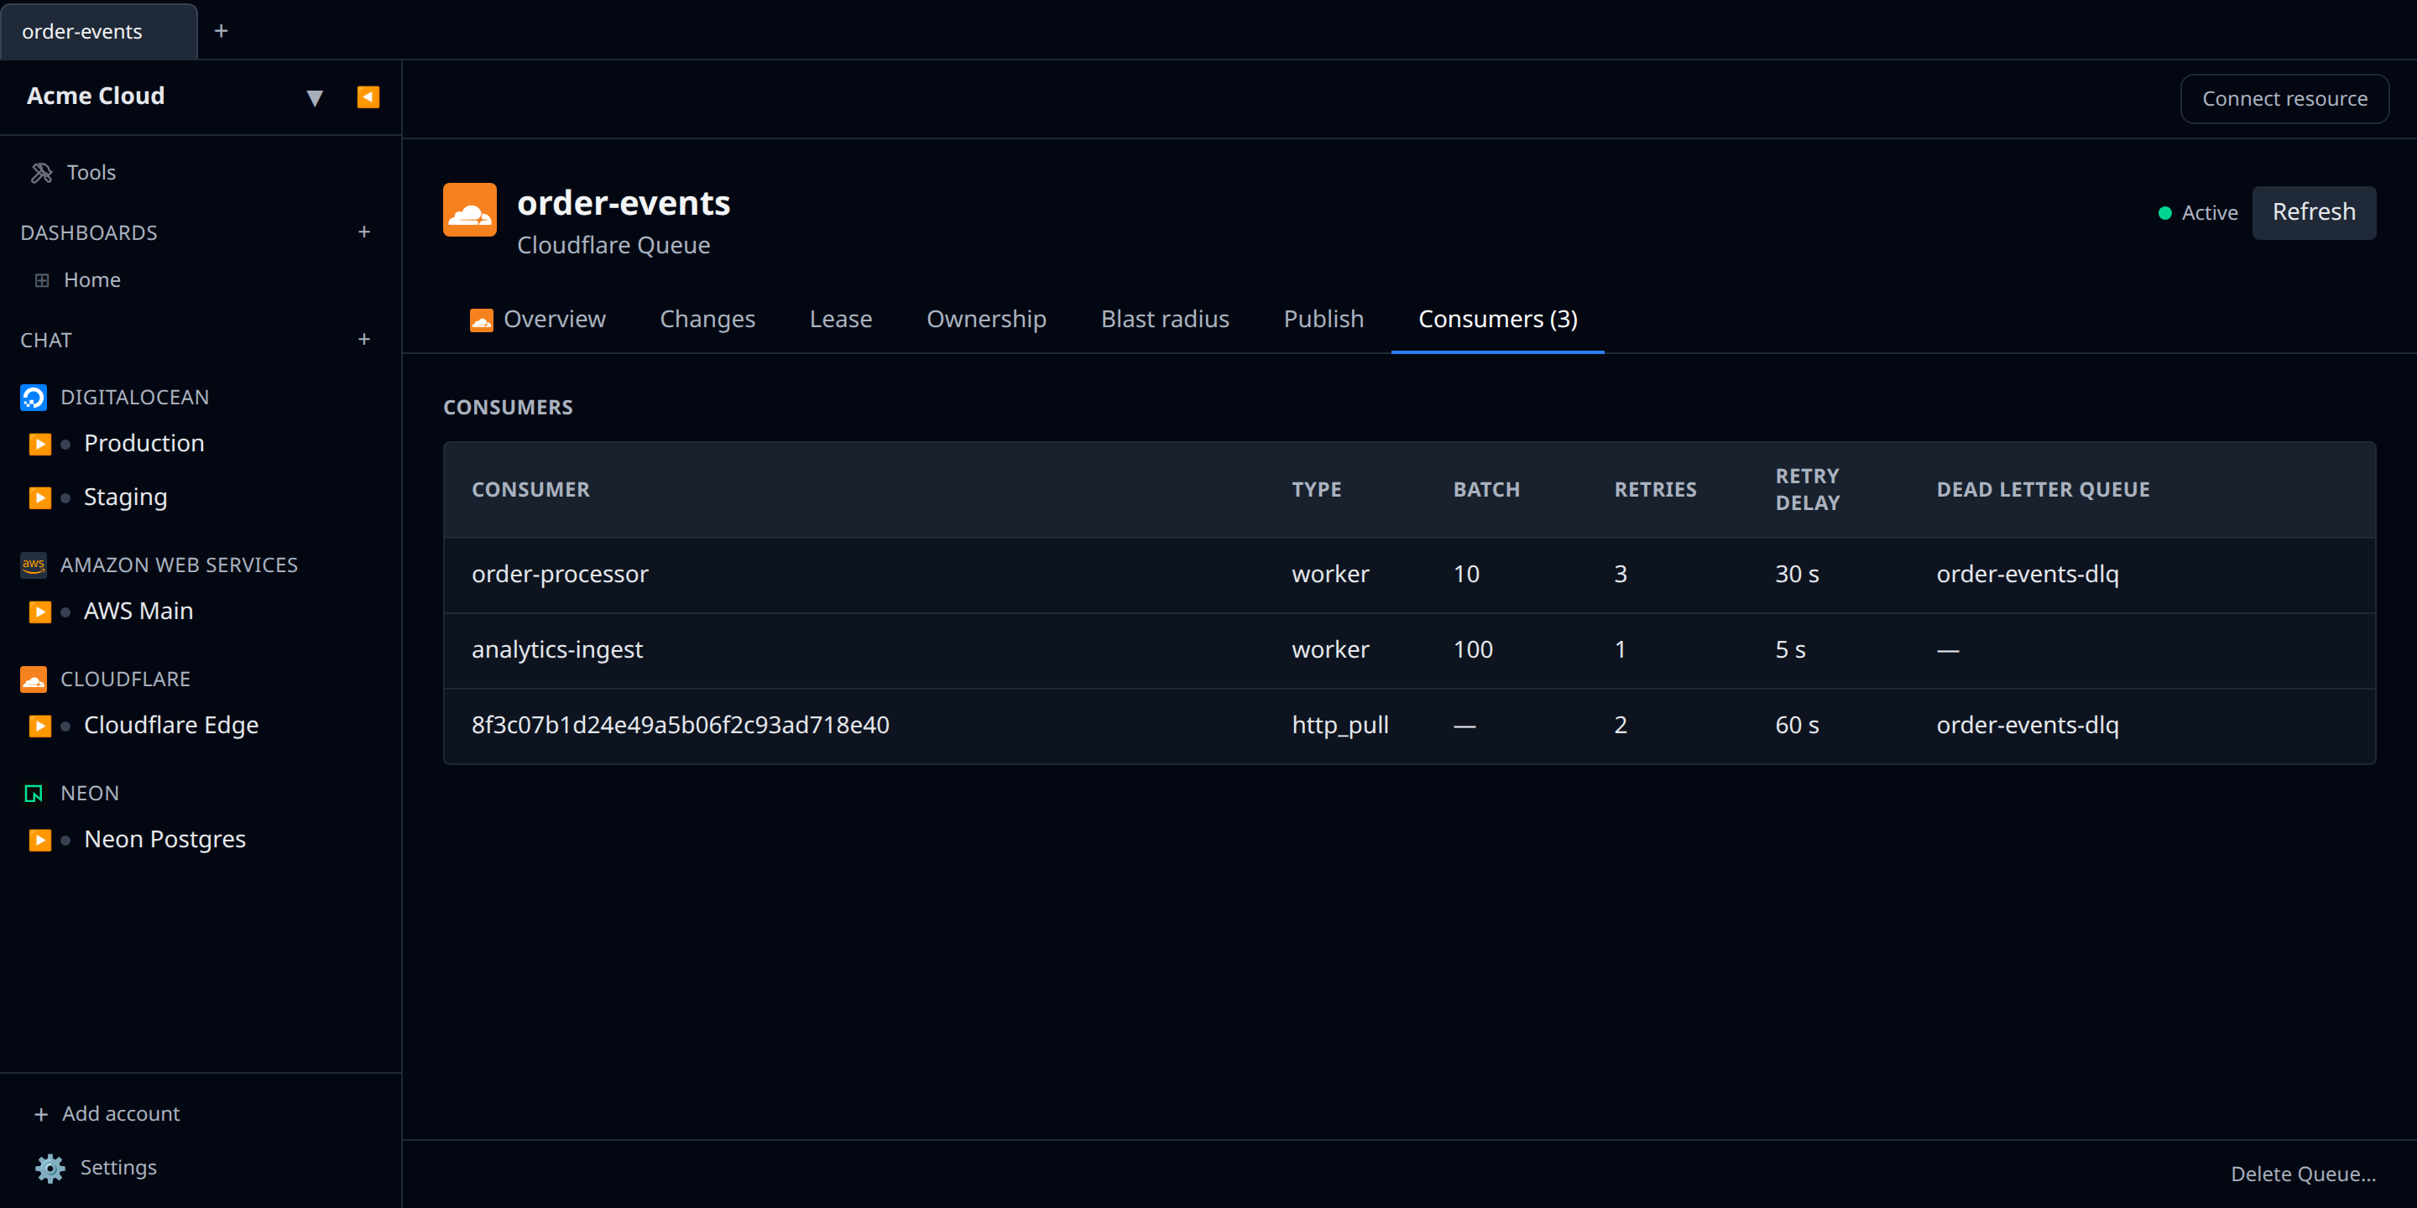Image resolution: width=2417 pixels, height=1208 pixels.
Task: Select Neon Postgres in the sidebar
Action: [164, 839]
